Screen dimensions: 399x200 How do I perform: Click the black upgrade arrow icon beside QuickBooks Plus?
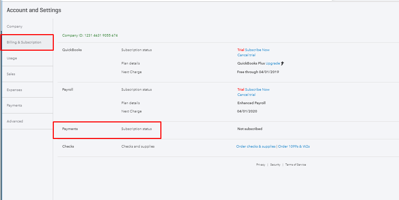(x=282, y=63)
